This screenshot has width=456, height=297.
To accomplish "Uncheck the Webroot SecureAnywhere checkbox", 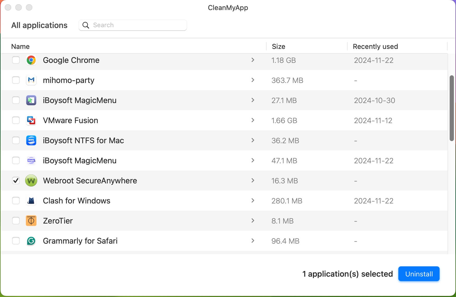I will click(16, 181).
